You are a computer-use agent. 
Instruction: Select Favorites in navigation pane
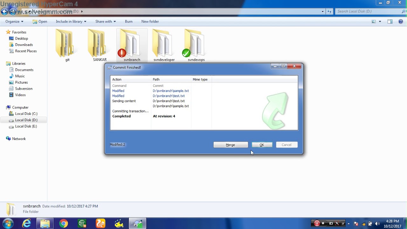click(19, 32)
